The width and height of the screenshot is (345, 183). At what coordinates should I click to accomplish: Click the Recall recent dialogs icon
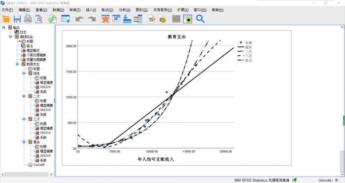(x=66, y=19)
